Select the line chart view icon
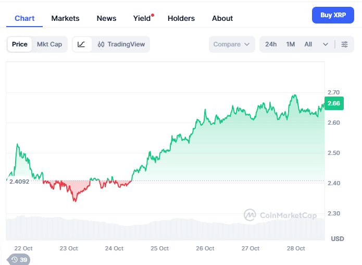The height and width of the screenshot is (265, 362). 82,44
